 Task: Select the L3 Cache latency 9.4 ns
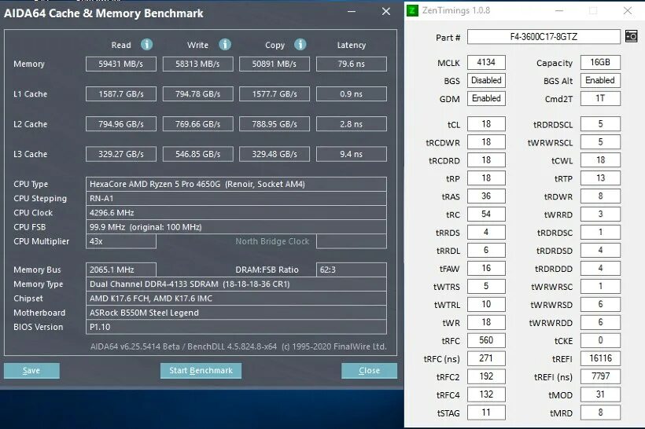click(x=352, y=154)
